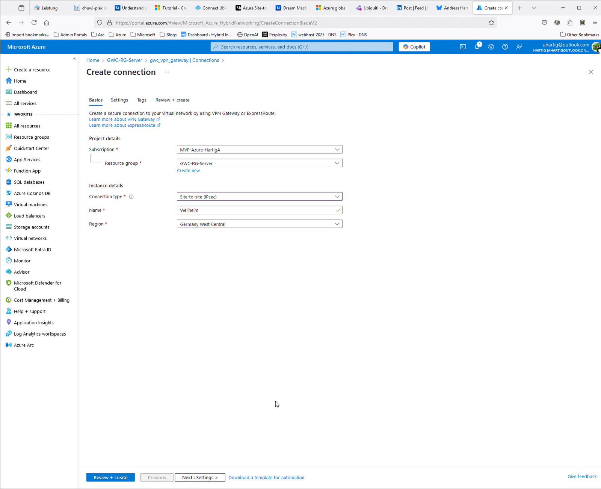The width and height of the screenshot is (601, 489).
Task: Switch to the Review + create tab
Action: click(172, 100)
